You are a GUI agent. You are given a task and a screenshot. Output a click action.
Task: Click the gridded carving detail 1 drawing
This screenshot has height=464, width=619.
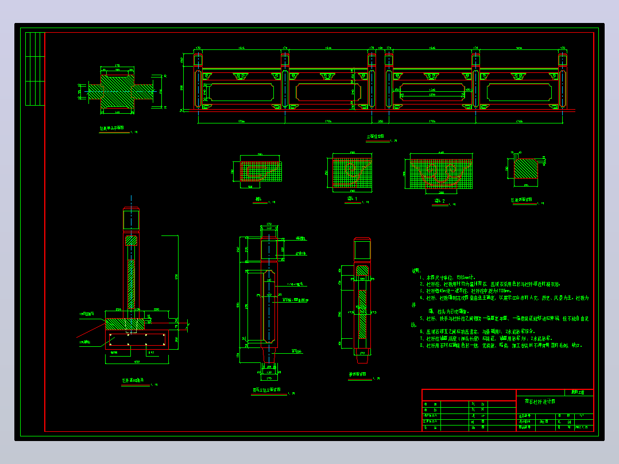coord(352,173)
